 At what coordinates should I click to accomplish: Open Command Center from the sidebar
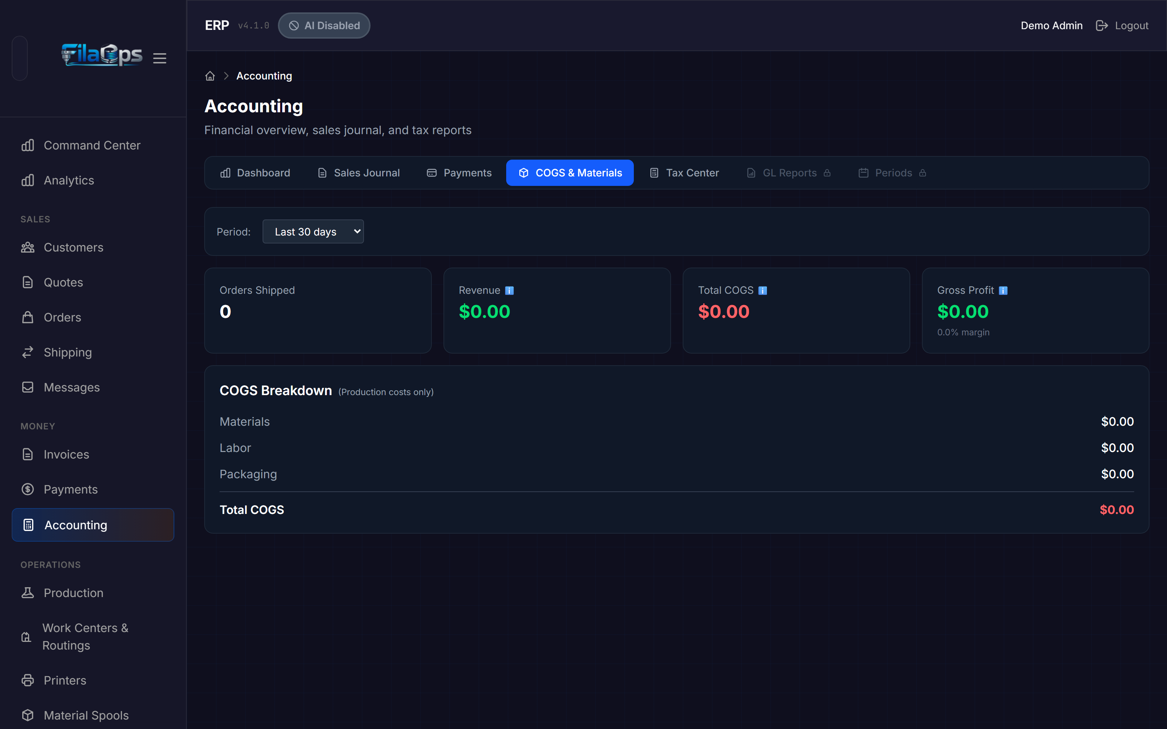pos(93,145)
